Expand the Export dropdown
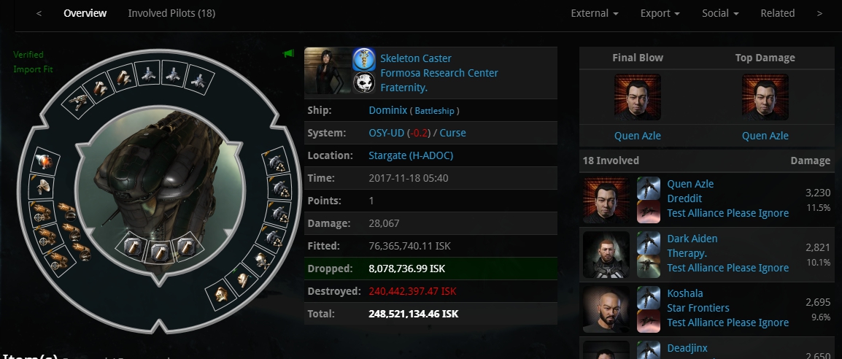The height and width of the screenshot is (359, 842). tap(660, 13)
